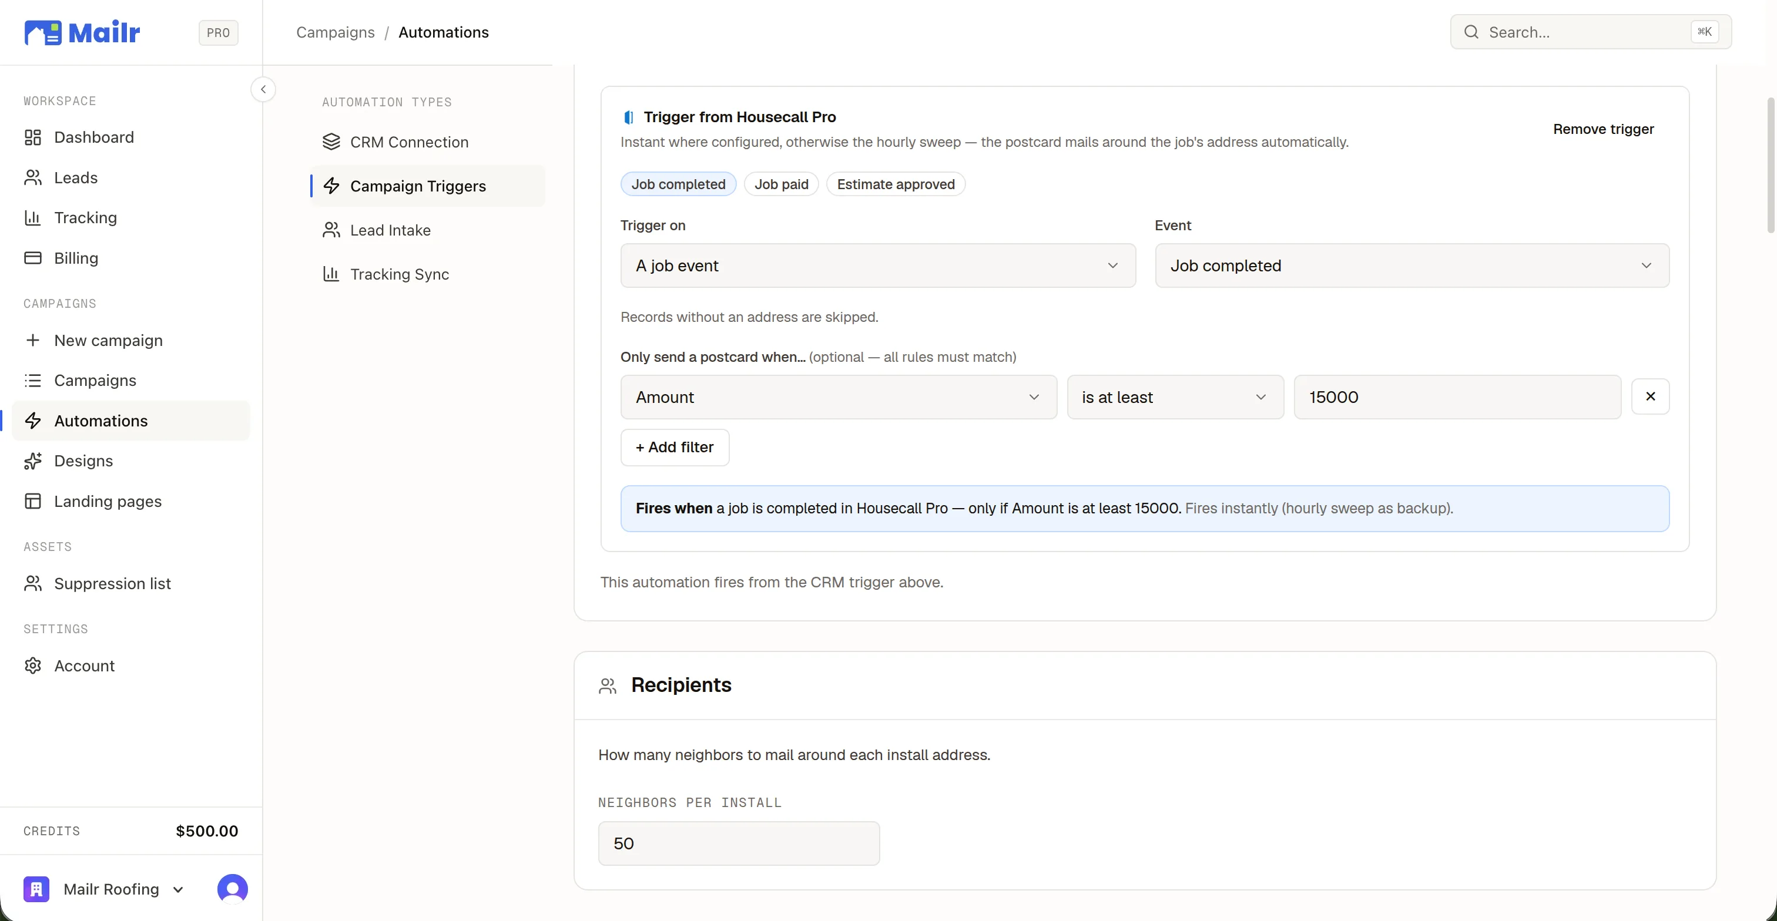The image size is (1777, 921).
Task: Click the Search input field
Action: (1591, 32)
